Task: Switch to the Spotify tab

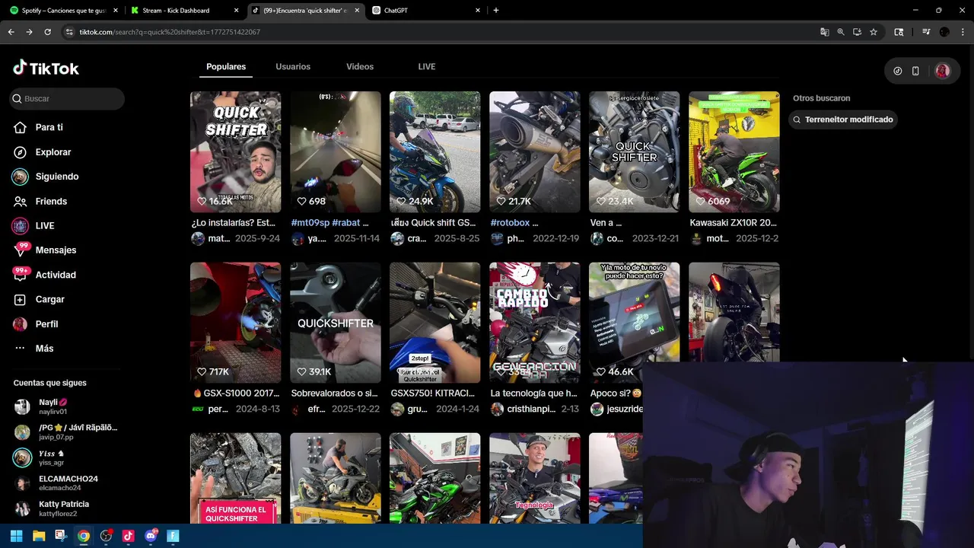Action: [x=64, y=11]
